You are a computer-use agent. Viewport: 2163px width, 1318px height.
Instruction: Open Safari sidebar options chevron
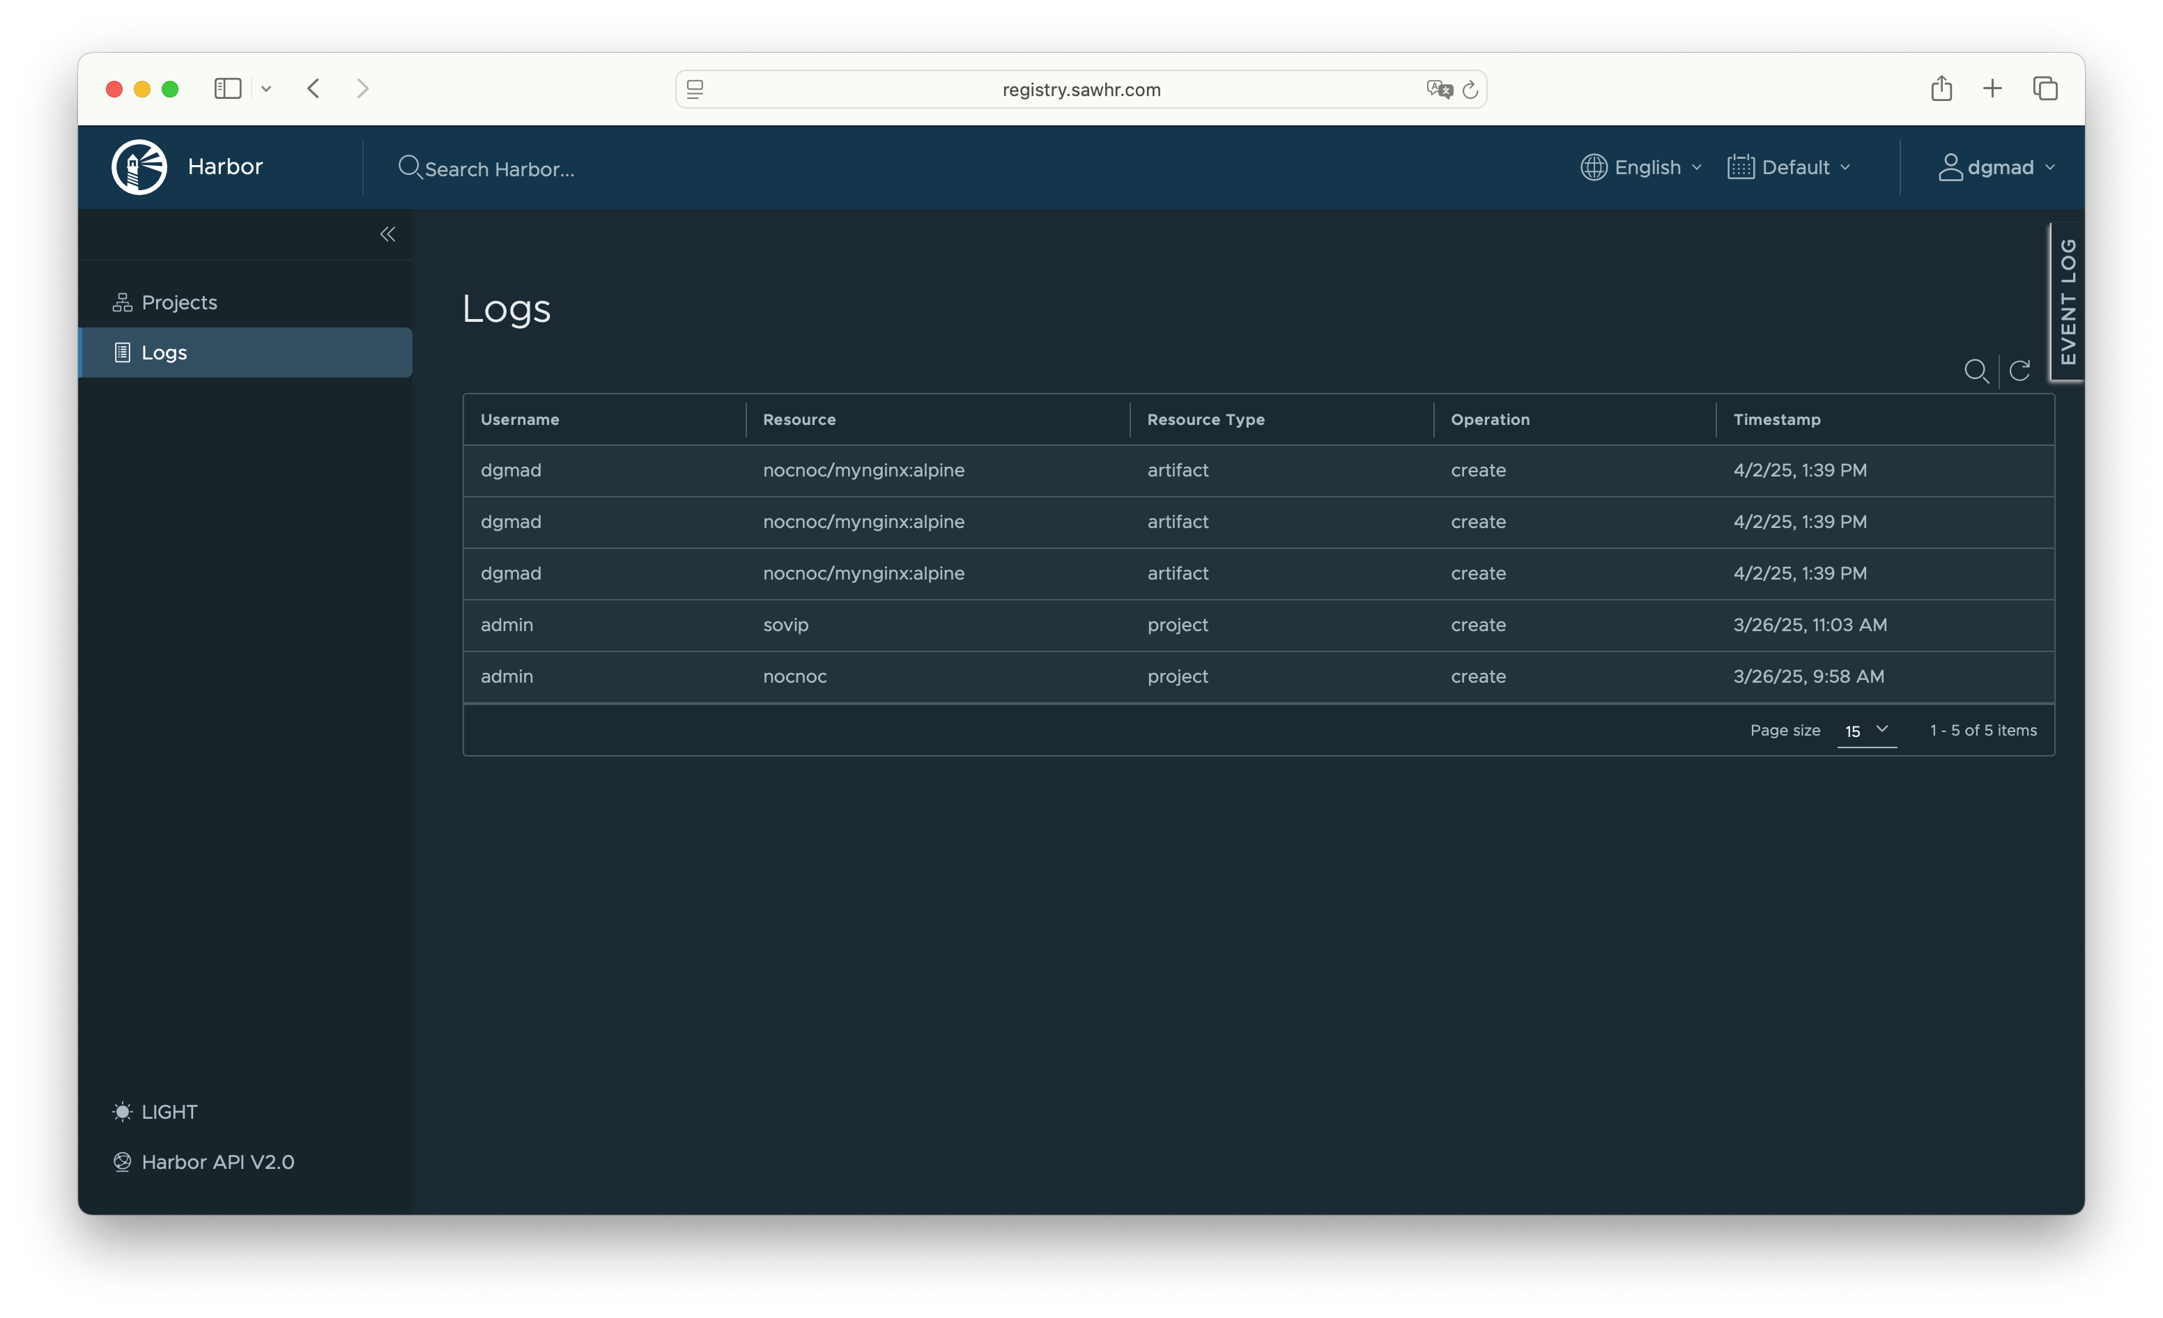(x=266, y=88)
